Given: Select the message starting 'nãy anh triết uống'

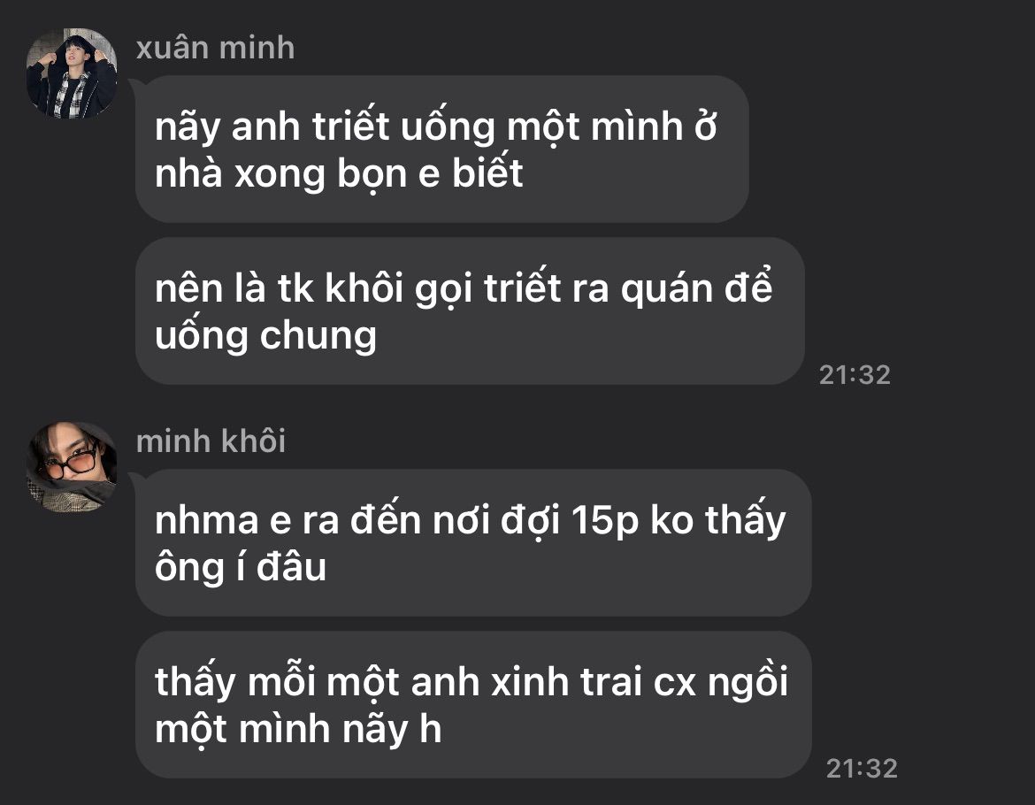Looking at the screenshot, I should [441, 149].
